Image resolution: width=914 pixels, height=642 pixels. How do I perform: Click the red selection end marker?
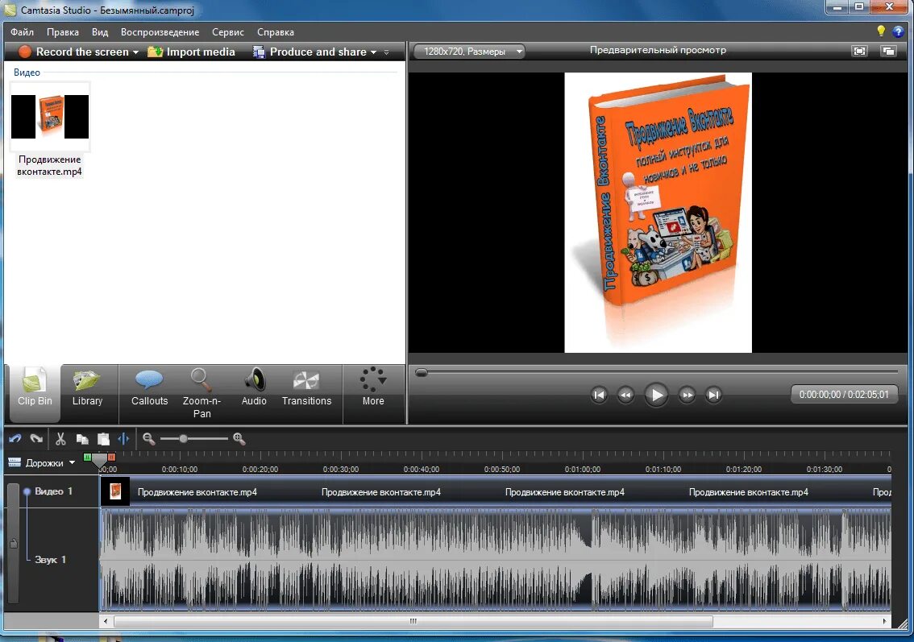[x=112, y=458]
